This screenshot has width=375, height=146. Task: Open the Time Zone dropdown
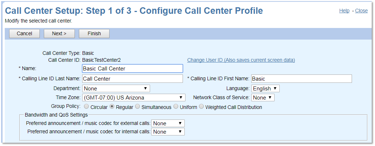(134, 98)
